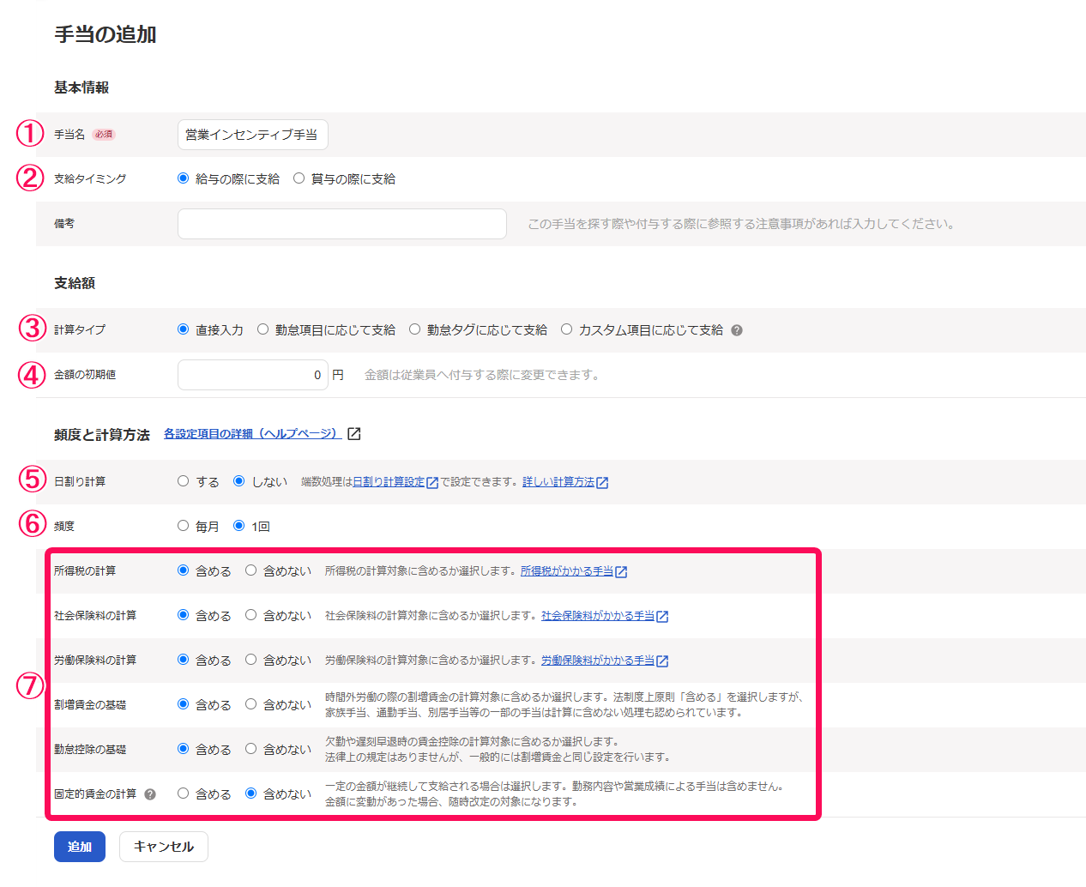Image resolution: width=1086 pixels, height=887 pixels.
Task: Set 日割り計算 to する
Action: pyautogui.click(x=183, y=481)
